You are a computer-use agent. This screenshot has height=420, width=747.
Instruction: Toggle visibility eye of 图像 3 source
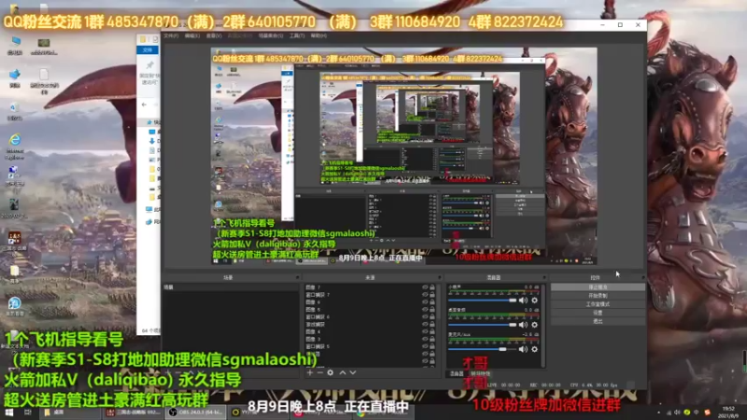(425, 339)
